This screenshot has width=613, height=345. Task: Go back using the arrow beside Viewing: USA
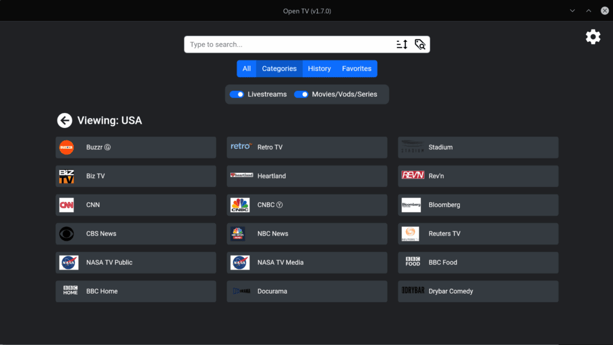click(x=65, y=121)
